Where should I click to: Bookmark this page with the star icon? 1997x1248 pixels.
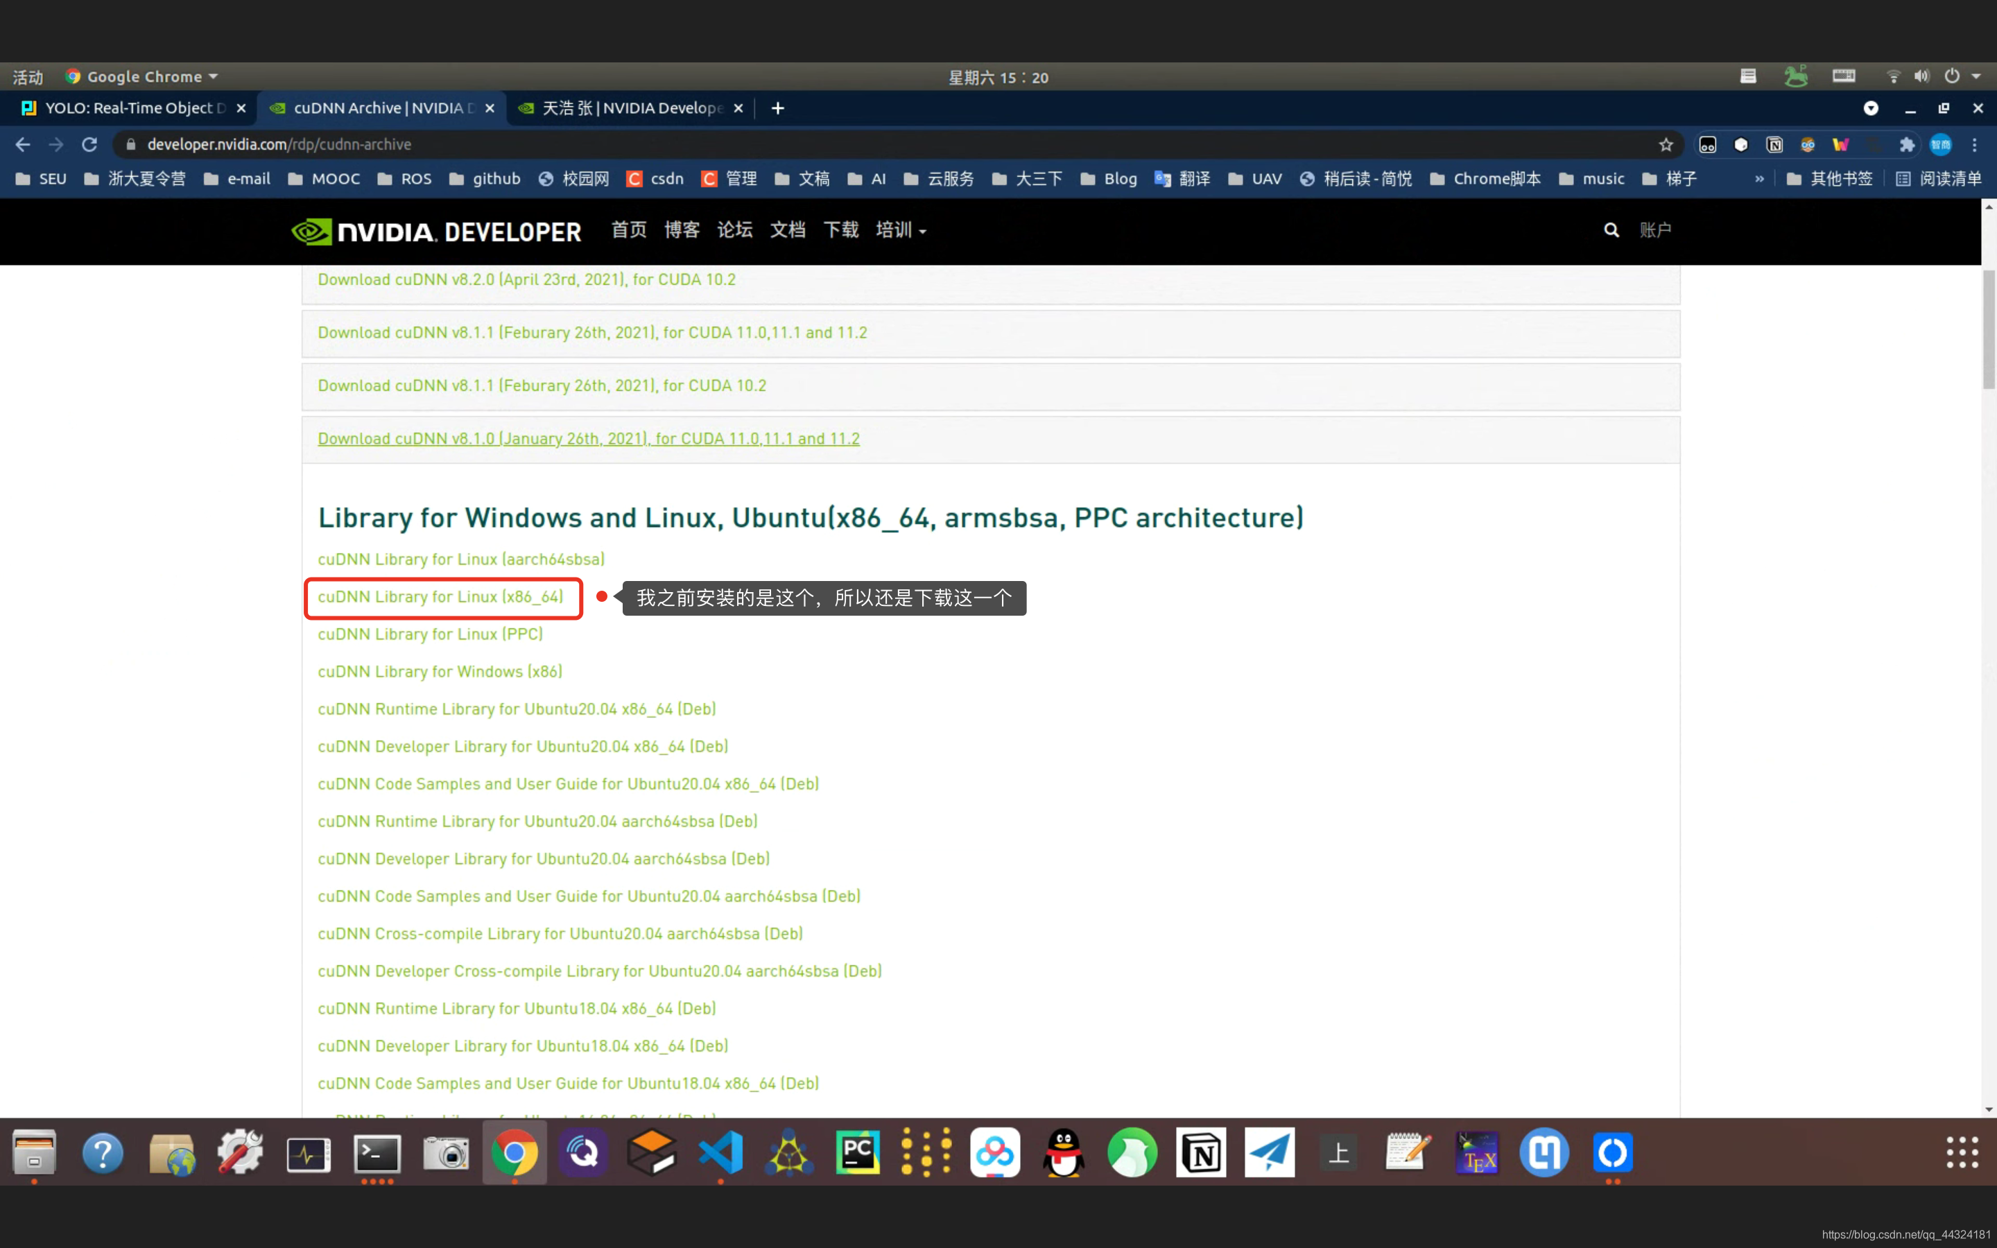pyautogui.click(x=1666, y=144)
